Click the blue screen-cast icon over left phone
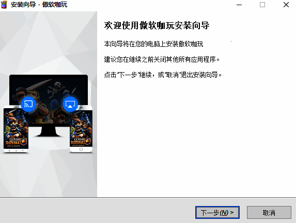Viewport: 296px width, 223px height. click(x=28, y=104)
